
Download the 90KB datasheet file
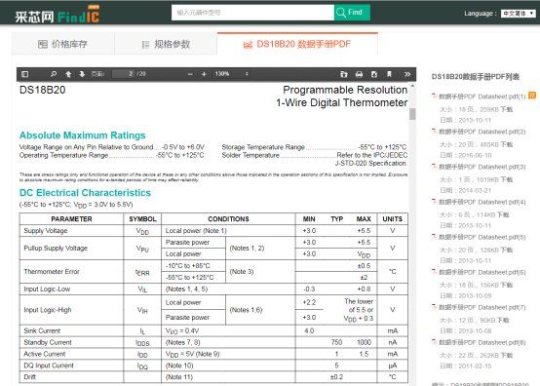point(502,321)
